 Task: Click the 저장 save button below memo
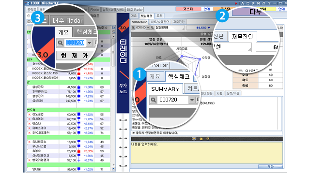tap(270, 167)
